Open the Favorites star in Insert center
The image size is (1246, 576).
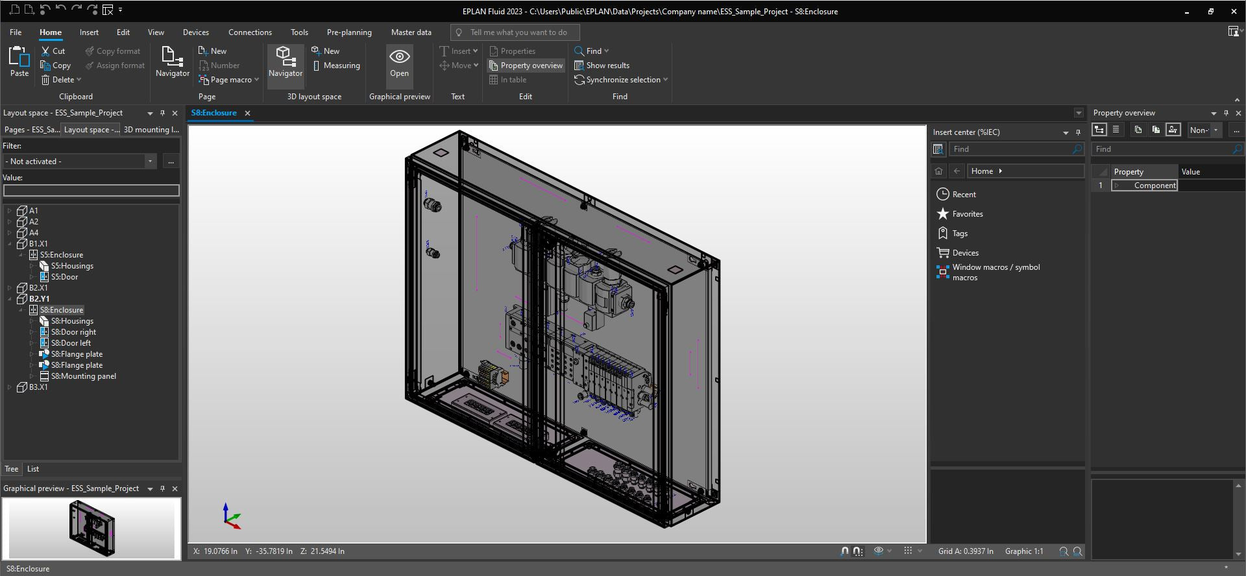[943, 214]
